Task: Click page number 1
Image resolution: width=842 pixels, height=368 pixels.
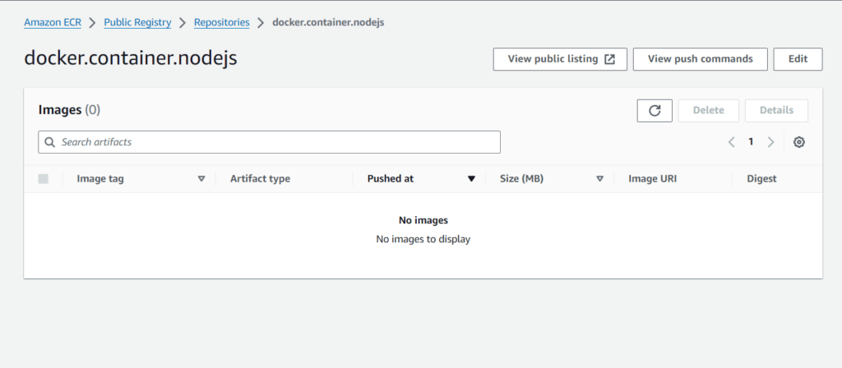Action: point(751,142)
